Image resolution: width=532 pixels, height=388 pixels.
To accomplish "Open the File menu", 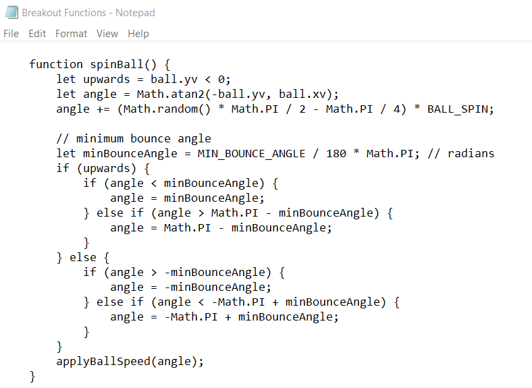I will pyautogui.click(x=11, y=34).
